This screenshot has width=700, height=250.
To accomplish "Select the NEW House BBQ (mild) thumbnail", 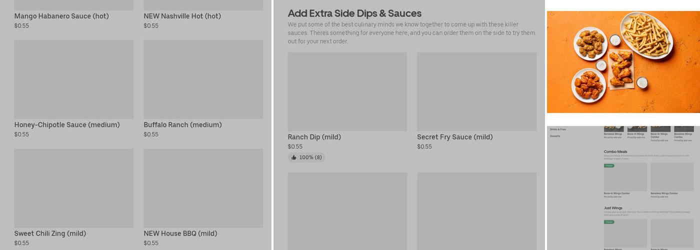I will coord(203,188).
